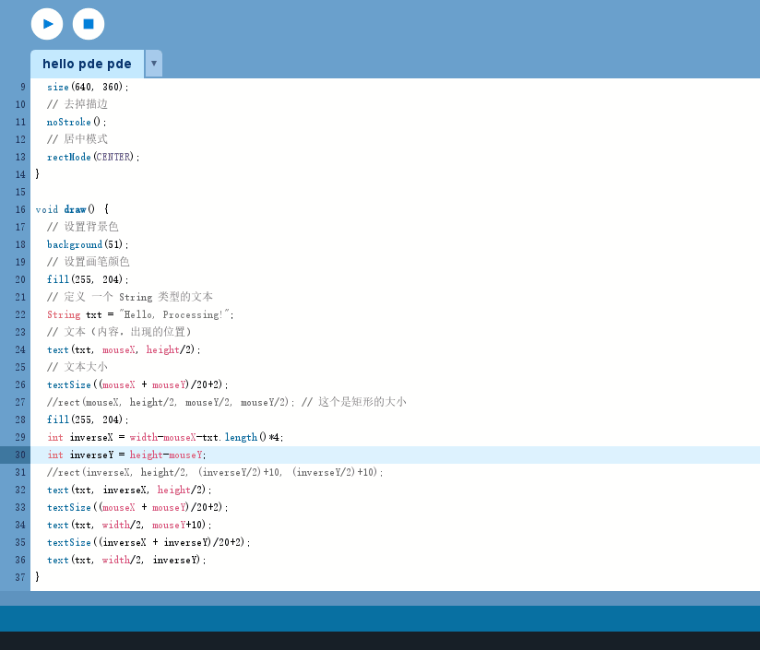Screen dimensions: 760x650
Task: Click the closing brace on line 37
Action: 37,577
